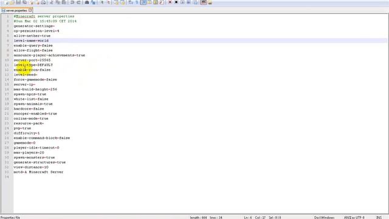Click the Print toolbar icon

coord(43,2)
